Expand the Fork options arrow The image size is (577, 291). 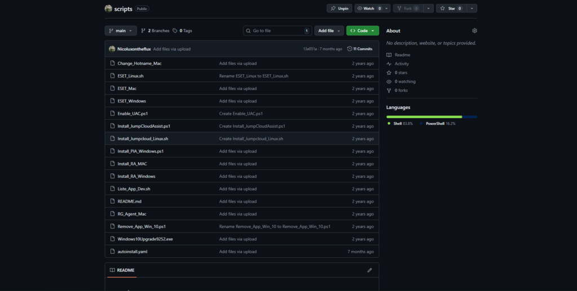pos(428,8)
